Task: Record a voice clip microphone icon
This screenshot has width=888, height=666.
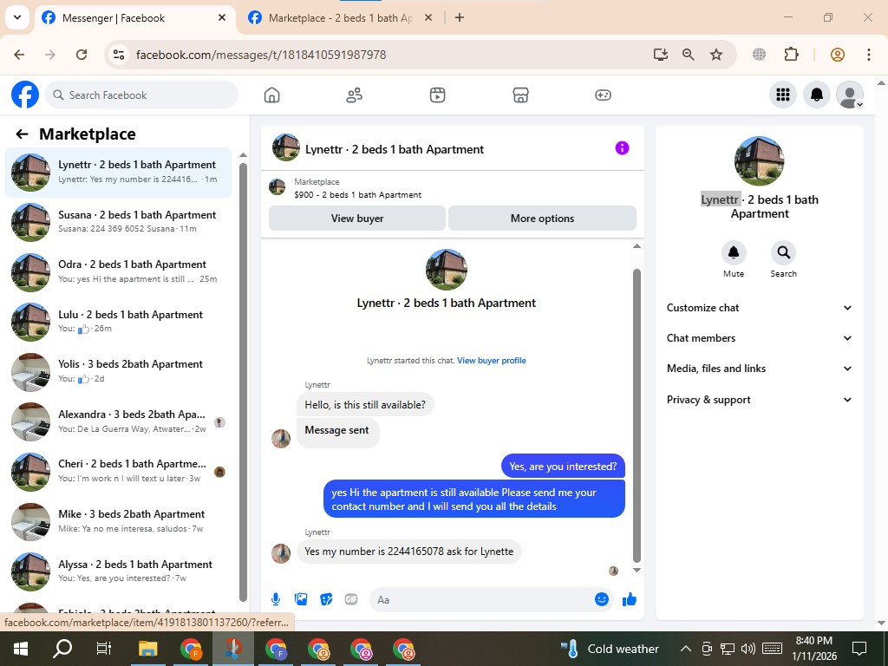Action: 276,599
